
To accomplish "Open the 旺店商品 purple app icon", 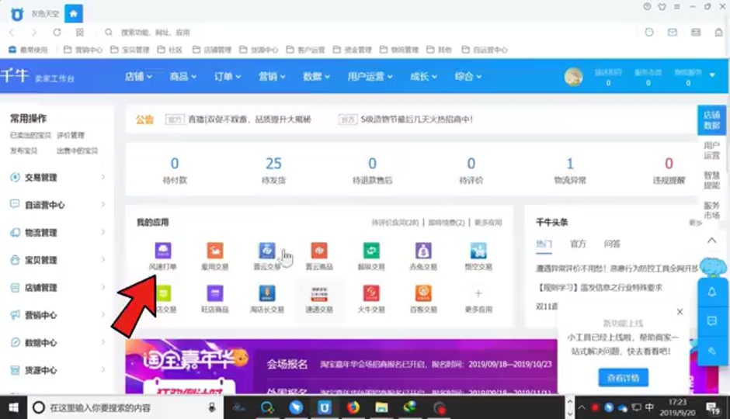I will 214,293.
